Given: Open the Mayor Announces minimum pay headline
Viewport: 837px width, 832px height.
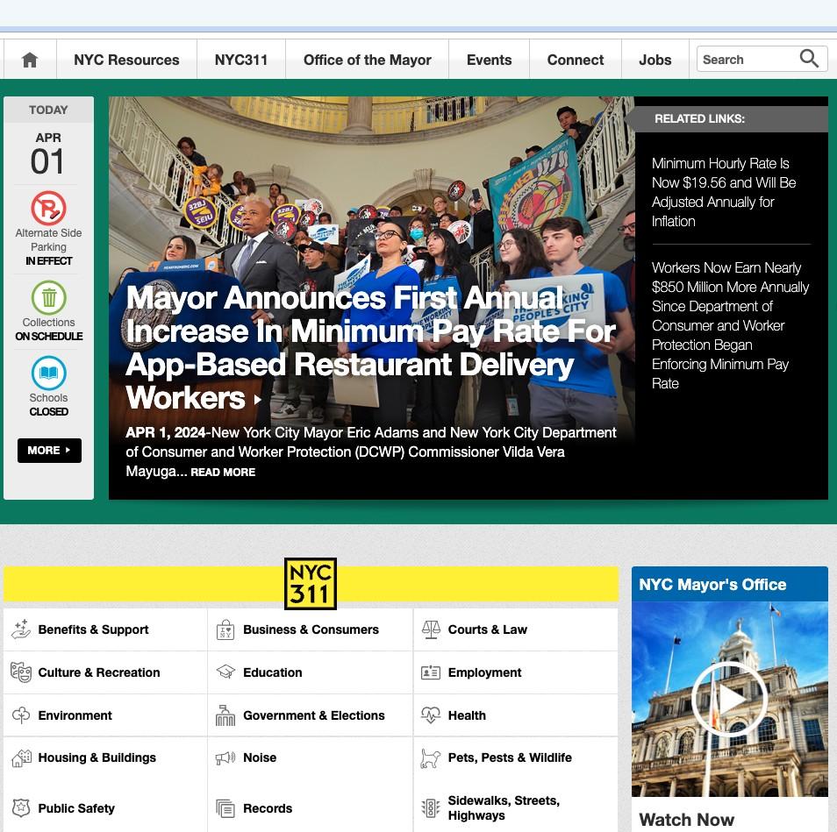Looking at the screenshot, I should click(x=370, y=348).
